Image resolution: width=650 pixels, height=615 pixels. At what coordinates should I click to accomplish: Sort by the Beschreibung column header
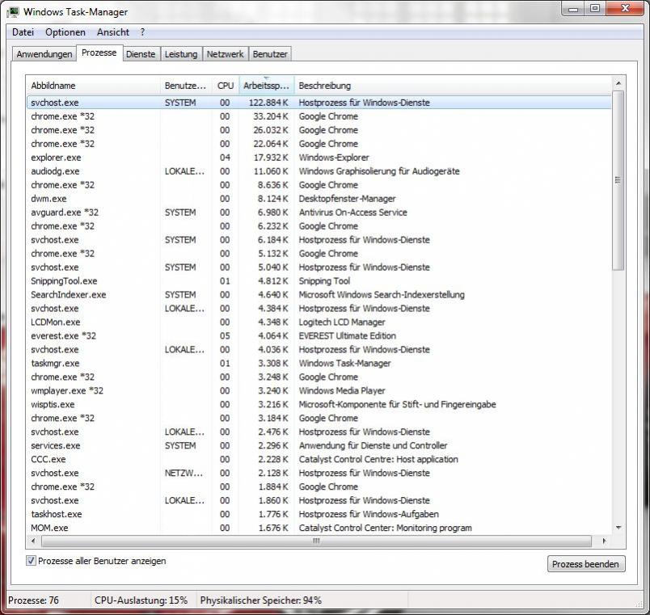coord(453,86)
